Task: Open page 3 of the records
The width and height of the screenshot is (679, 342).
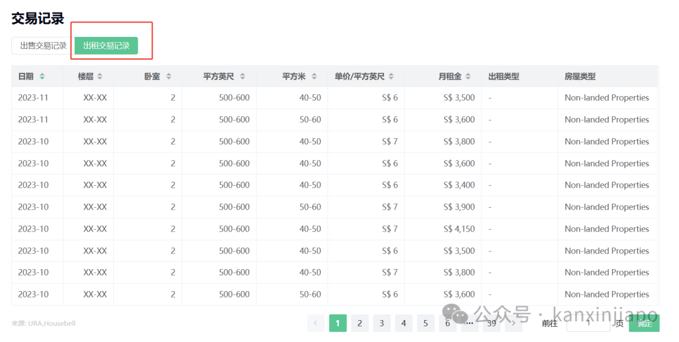Action: 382,323
